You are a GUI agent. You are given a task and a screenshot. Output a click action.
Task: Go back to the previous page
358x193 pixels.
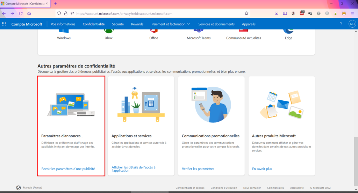4,14
